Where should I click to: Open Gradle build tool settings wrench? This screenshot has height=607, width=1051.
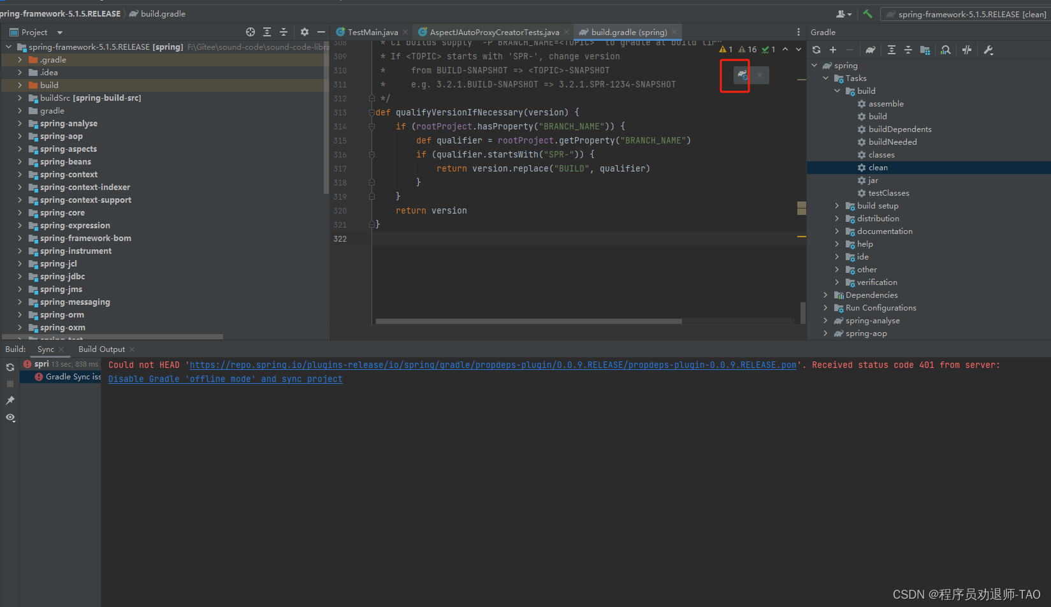click(989, 50)
